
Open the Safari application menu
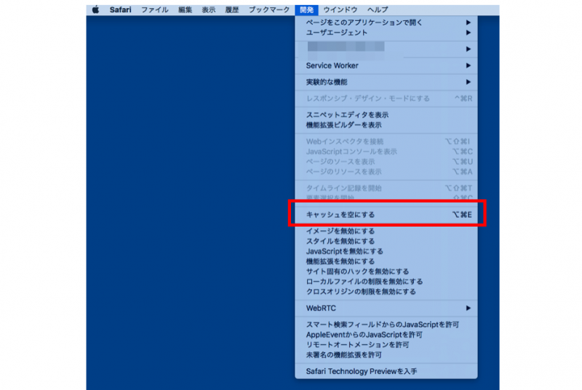[x=120, y=9]
